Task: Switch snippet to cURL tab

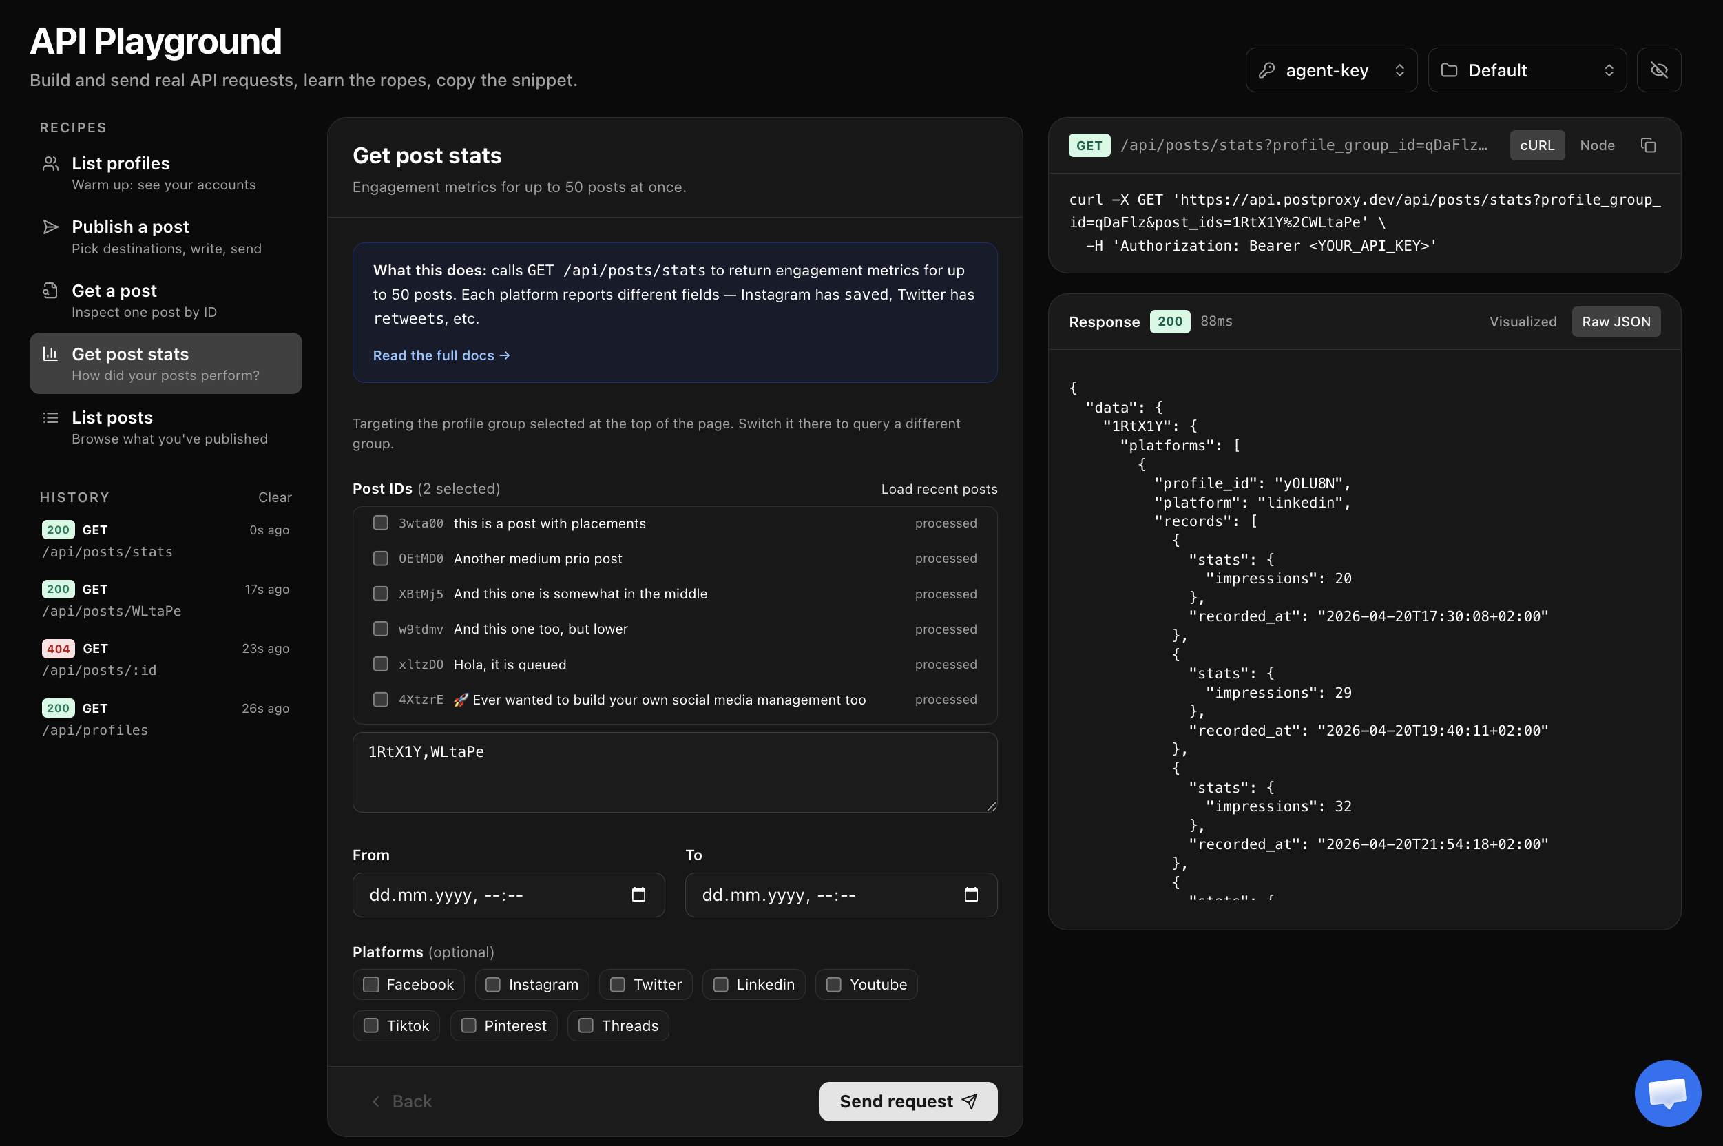Action: click(x=1536, y=145)
